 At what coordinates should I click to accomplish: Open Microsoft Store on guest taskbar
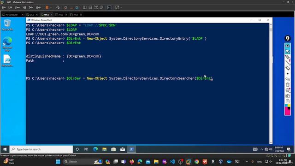(113, 149)
